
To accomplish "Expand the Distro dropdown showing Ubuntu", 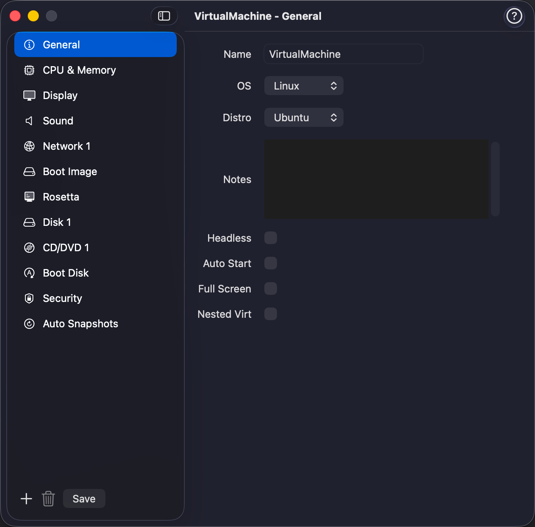I will pyautogui.click(x=304, y=118).
